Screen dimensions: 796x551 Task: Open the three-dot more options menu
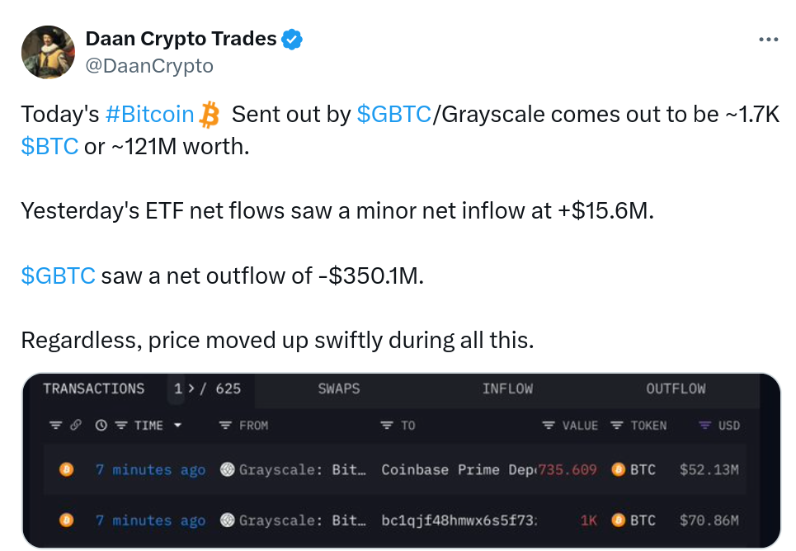768,39
